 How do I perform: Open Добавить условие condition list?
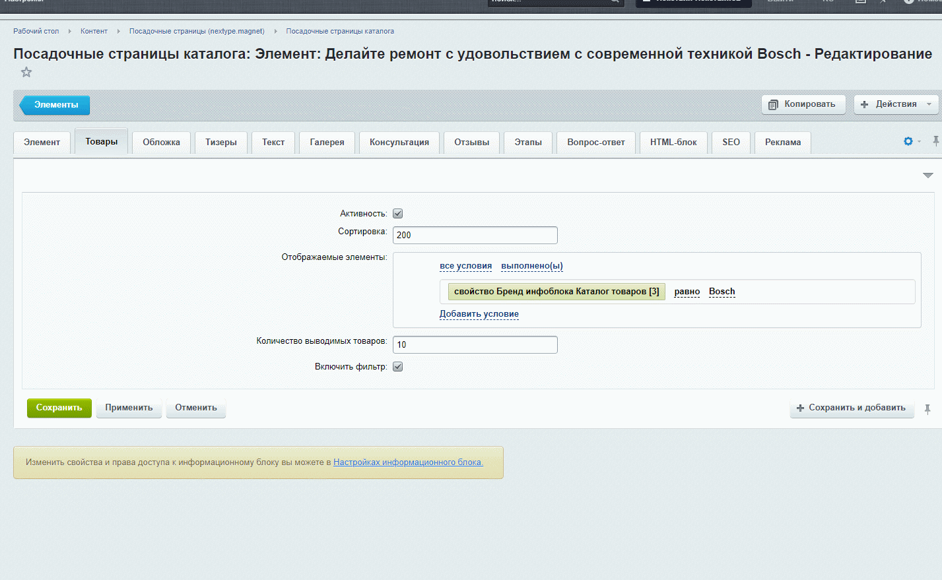pos(479,314)
